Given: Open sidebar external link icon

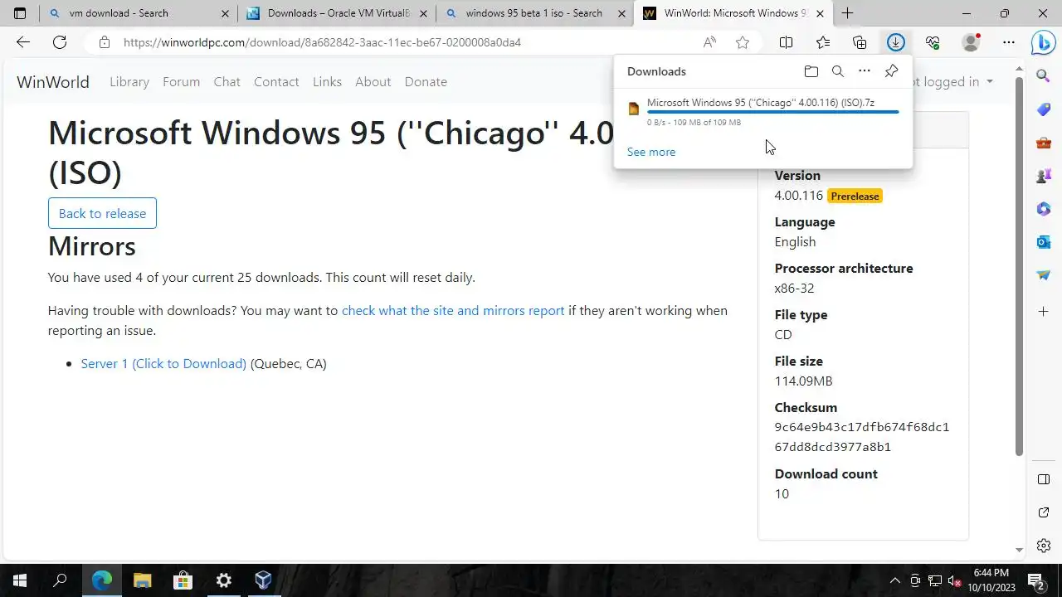Looking at the screenshot, I should [1044, 513].
